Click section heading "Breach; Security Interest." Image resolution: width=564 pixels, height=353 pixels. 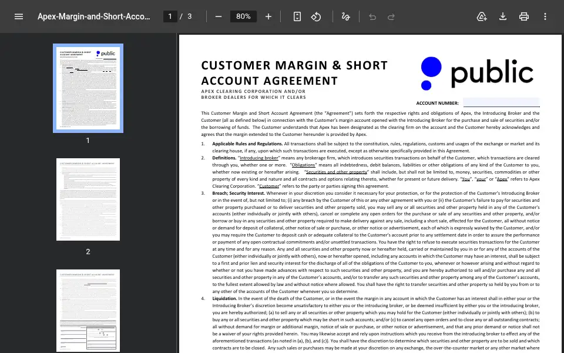click(239, 193)
